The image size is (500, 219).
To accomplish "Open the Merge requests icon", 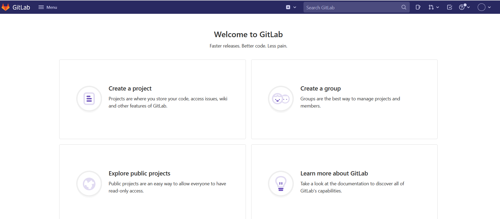I will (x=431, y=7).
